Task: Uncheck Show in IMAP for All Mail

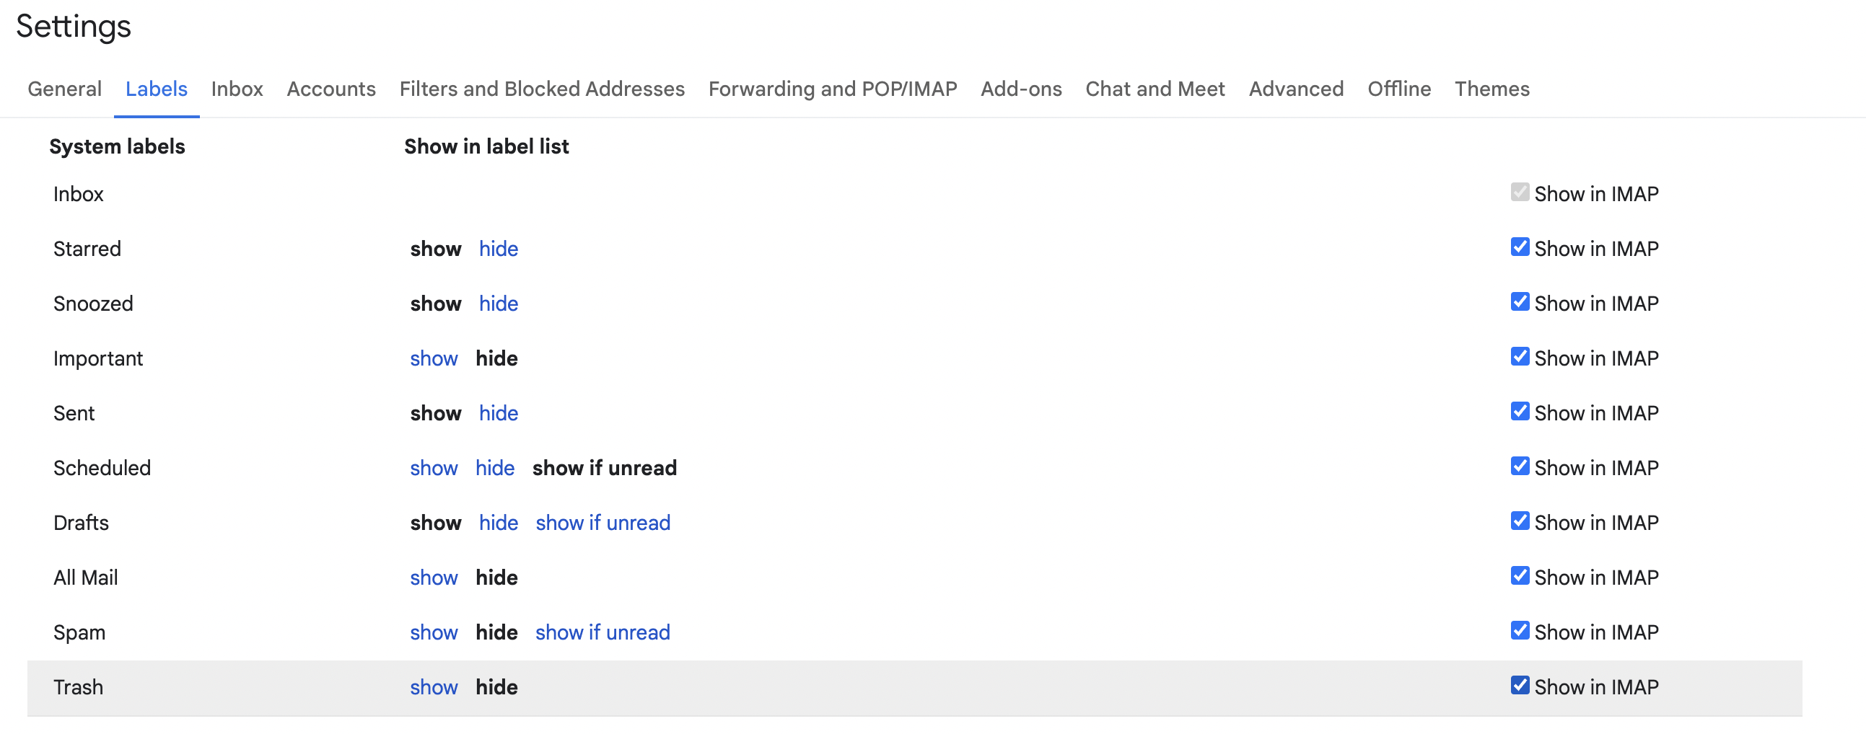Action: pyautogui.click(x=1519, y=575)
